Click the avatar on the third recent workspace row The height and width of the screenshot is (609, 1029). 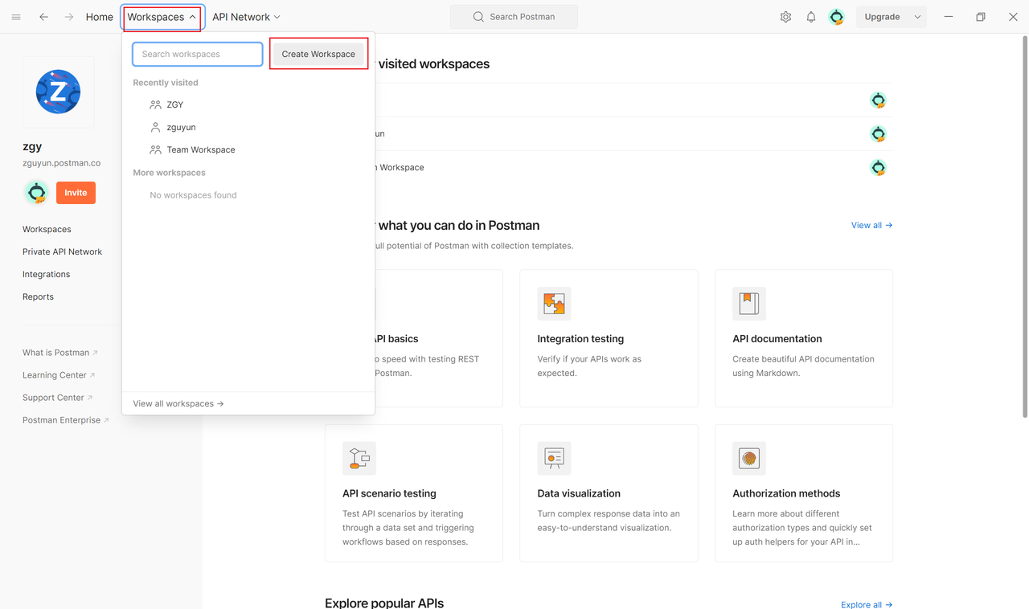click(x=878, y=168)
